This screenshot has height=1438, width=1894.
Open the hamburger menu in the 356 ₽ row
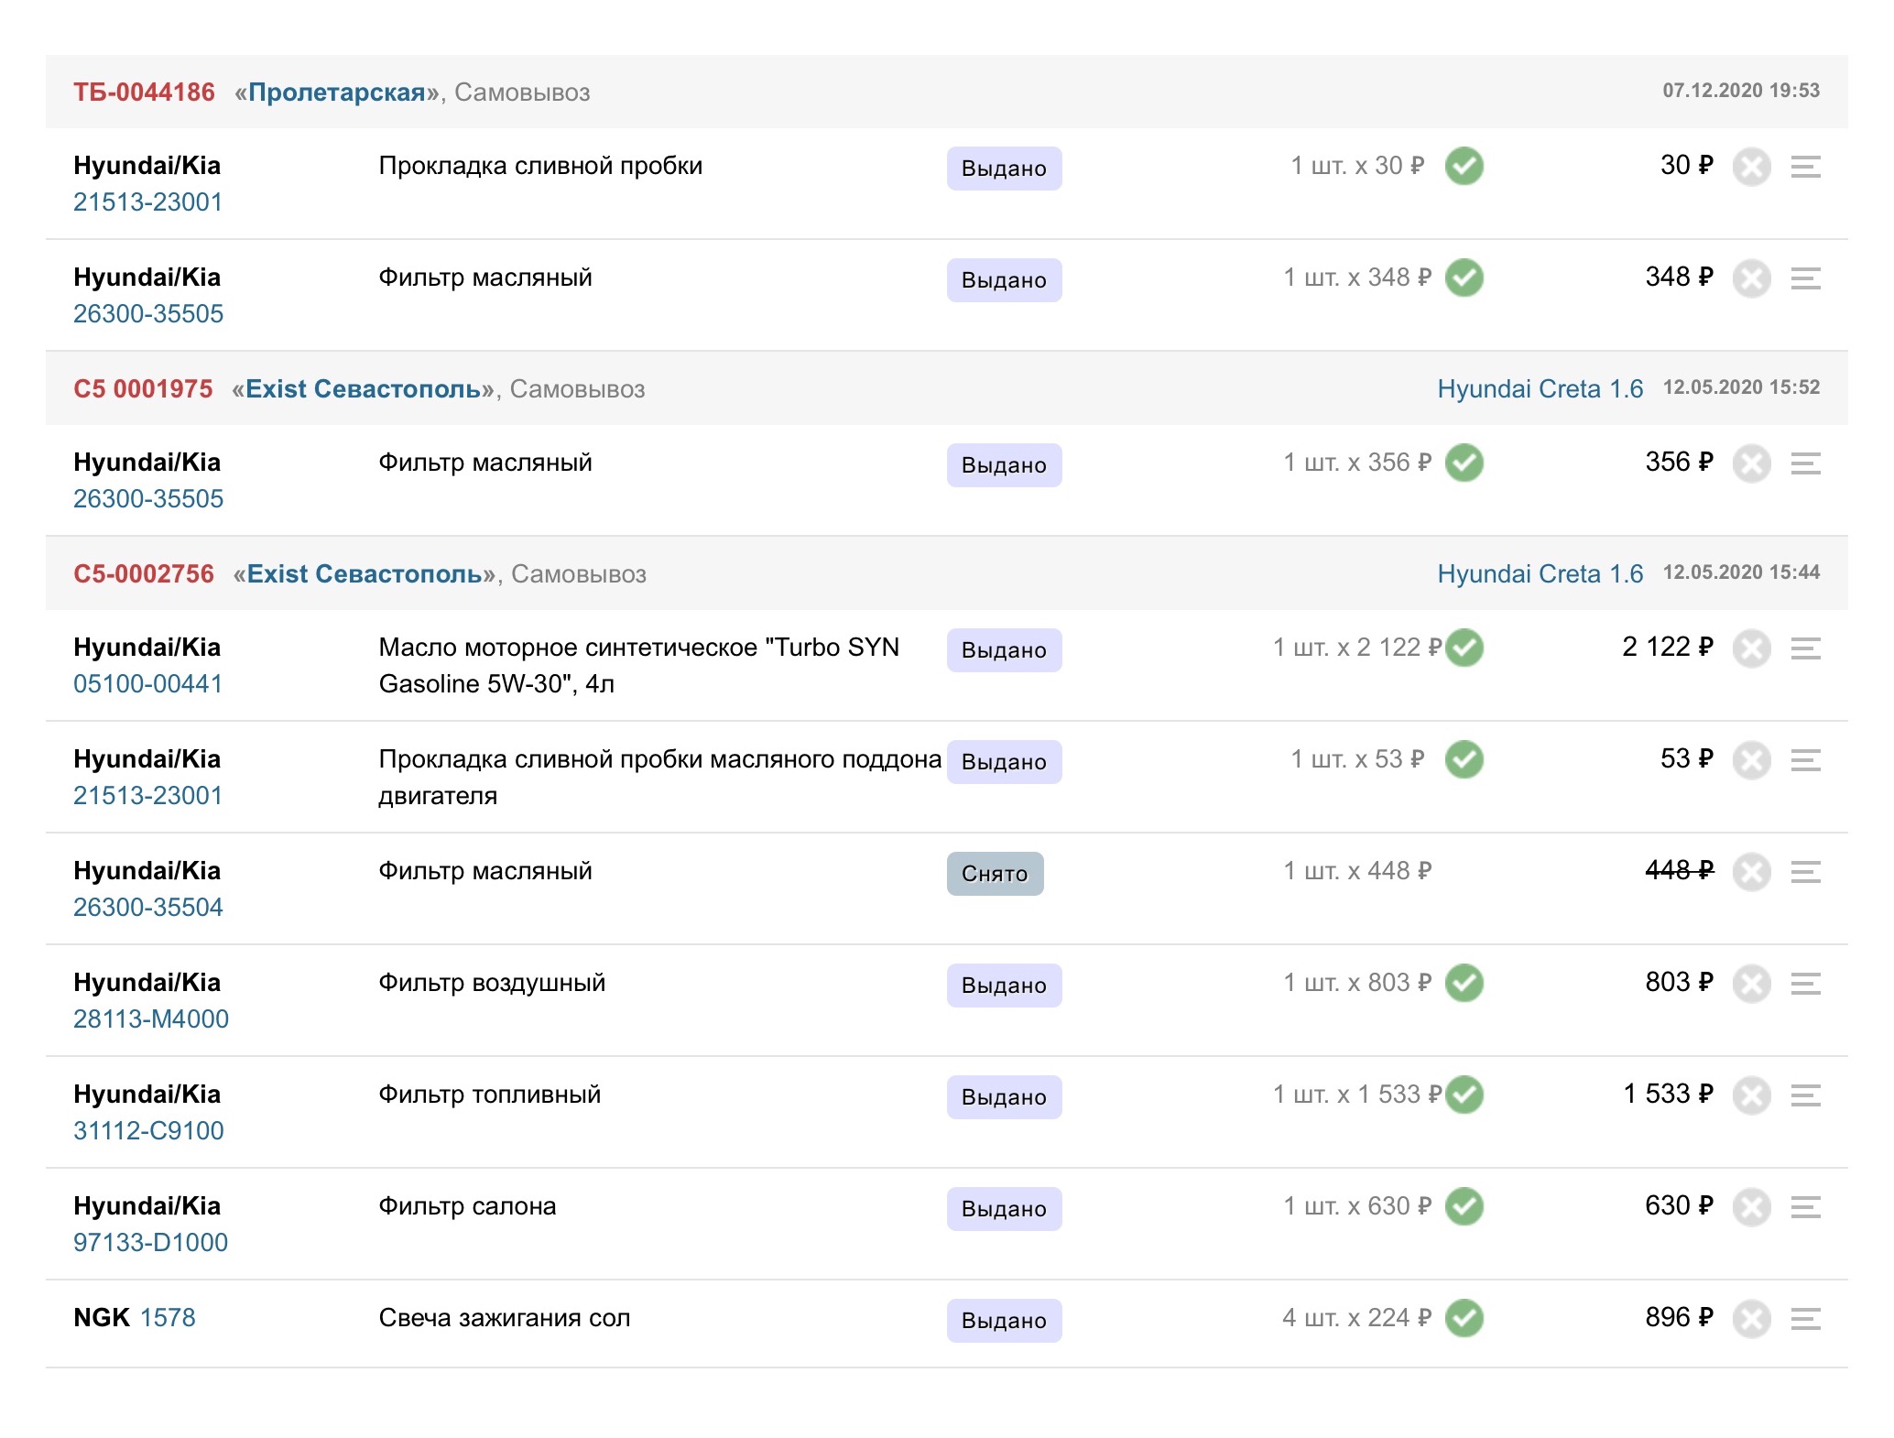coord(1805,463)
